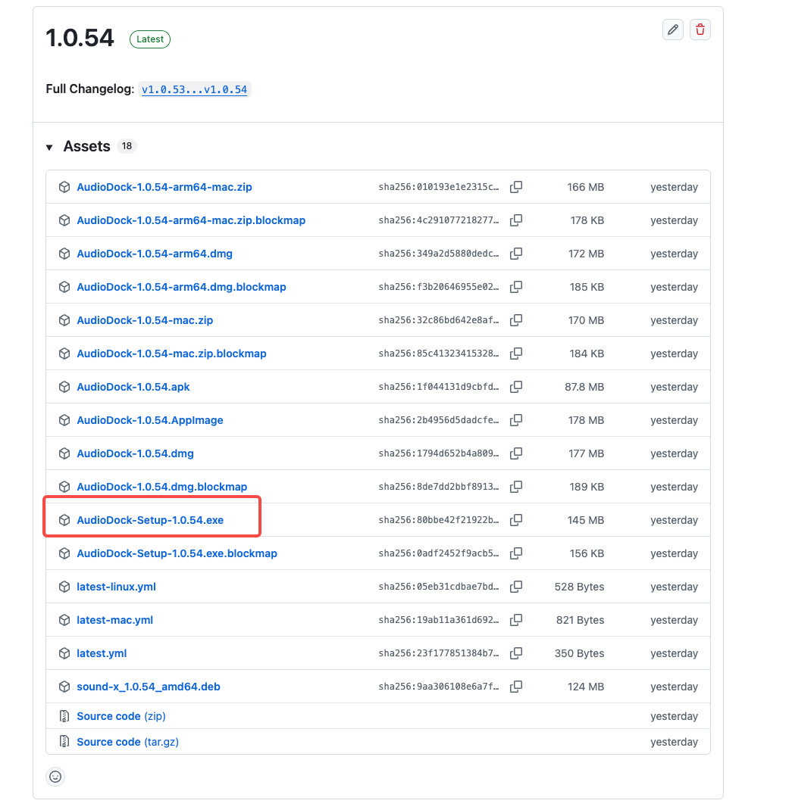This screenshot has width=792, height=810.
Task: Open latest-linux.yml asset
Action: point(117,587)
